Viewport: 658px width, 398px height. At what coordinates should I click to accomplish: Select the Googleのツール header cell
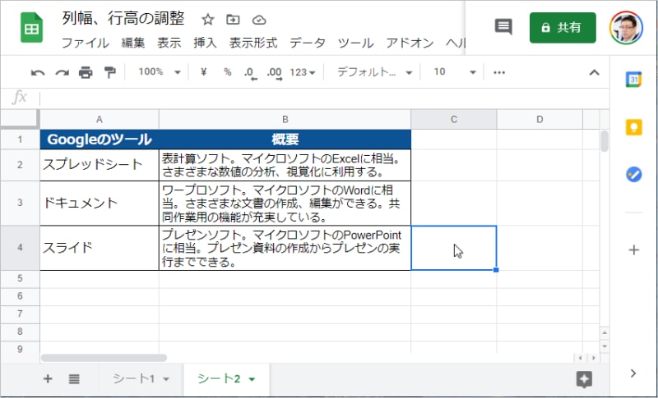[100, 140]
